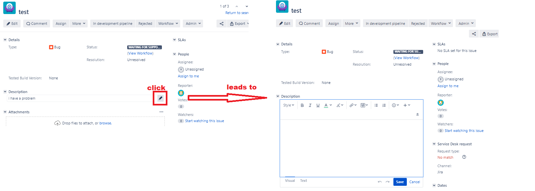
Task: Click Return to search link
Action: click(x=237, y=13)
